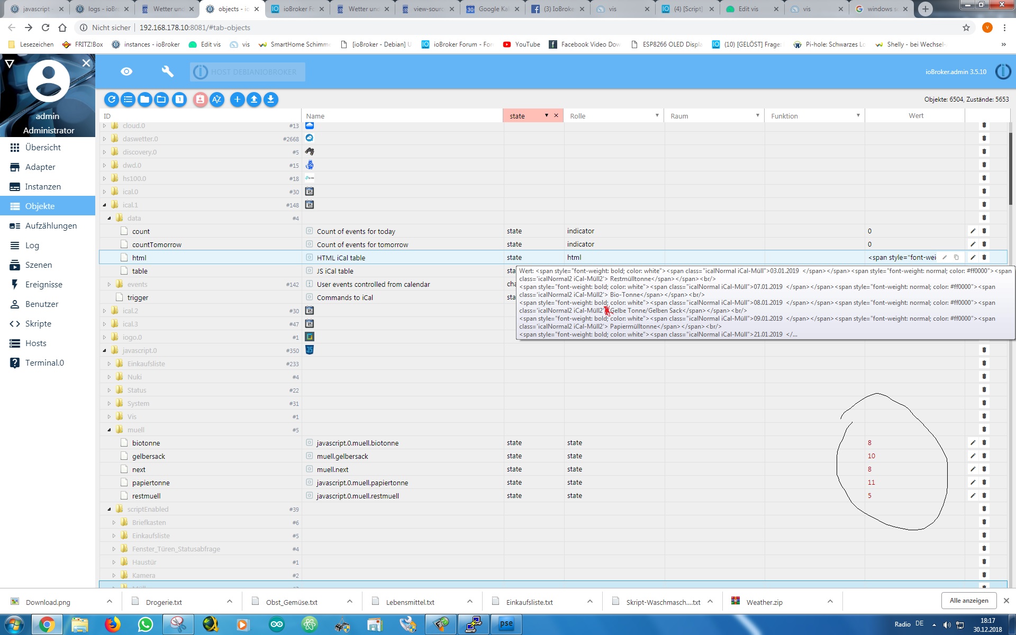The width and height of the screenshot is (1016, 635).
Task: Expand the ical.2 tree node
Action: click(104, 311)
